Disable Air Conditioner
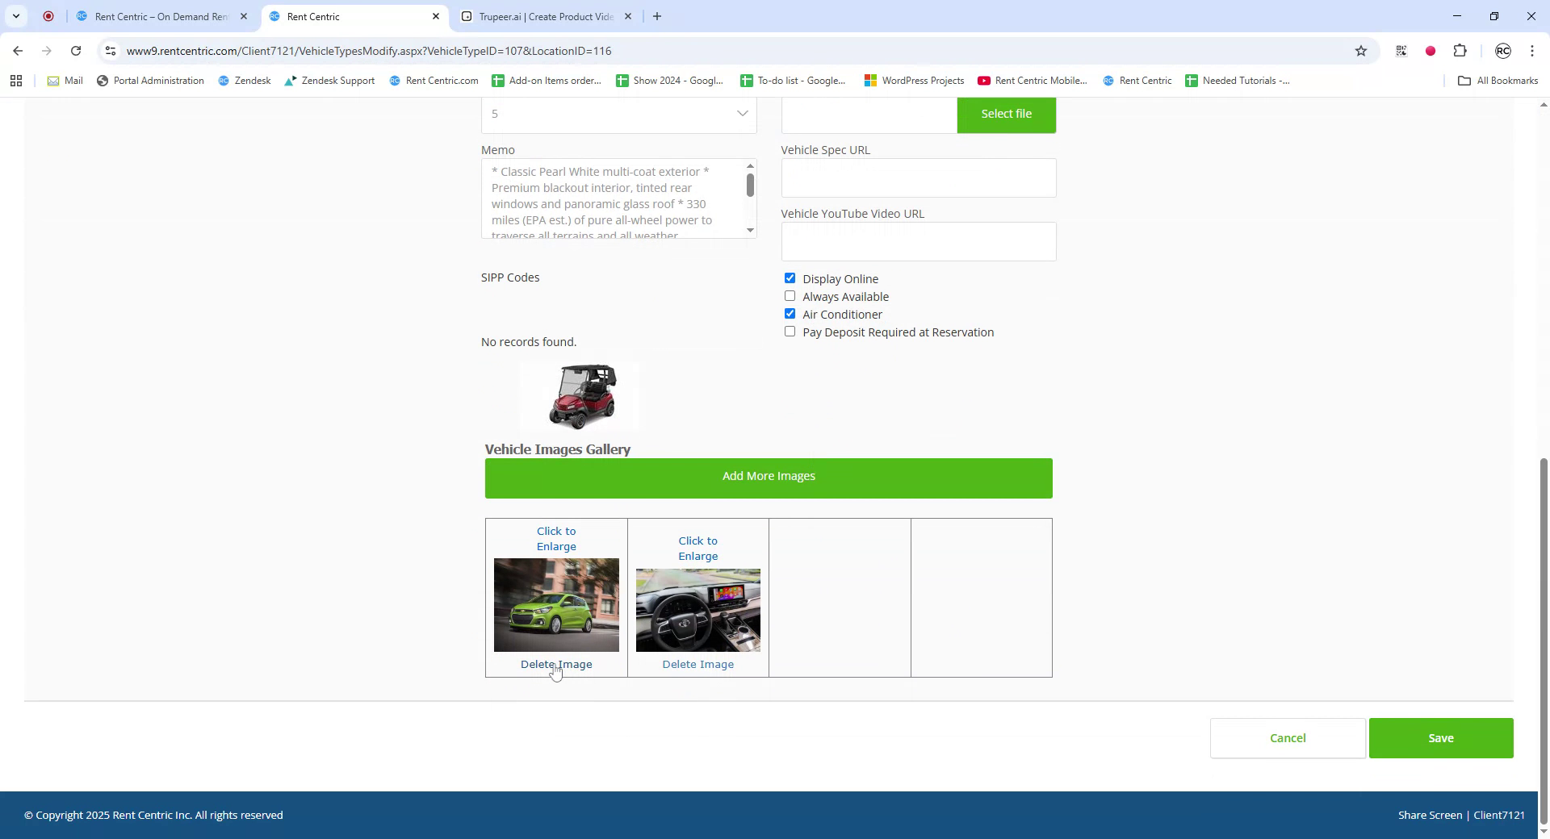 pos(790,313)
